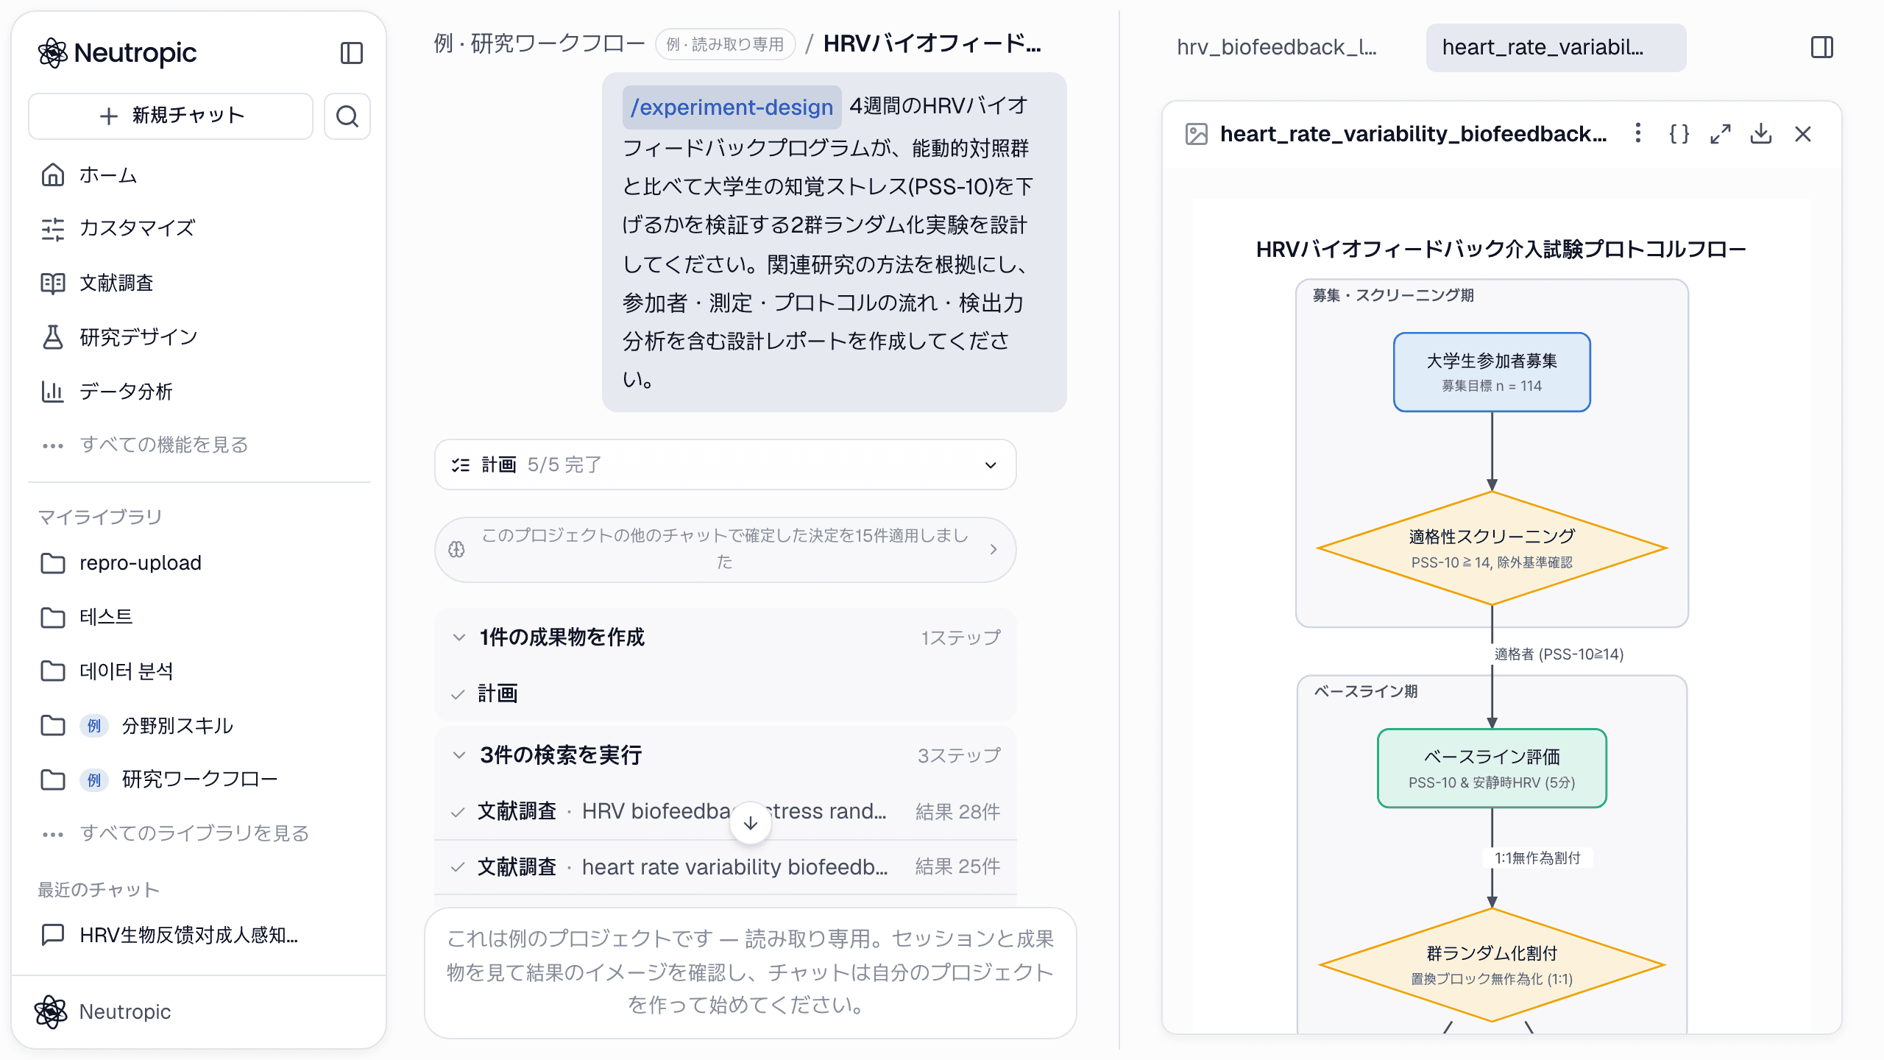1884x1060 pixels.
Task: Open HRV biofeedba... search with 28 results
Action: tap(725, 811)
